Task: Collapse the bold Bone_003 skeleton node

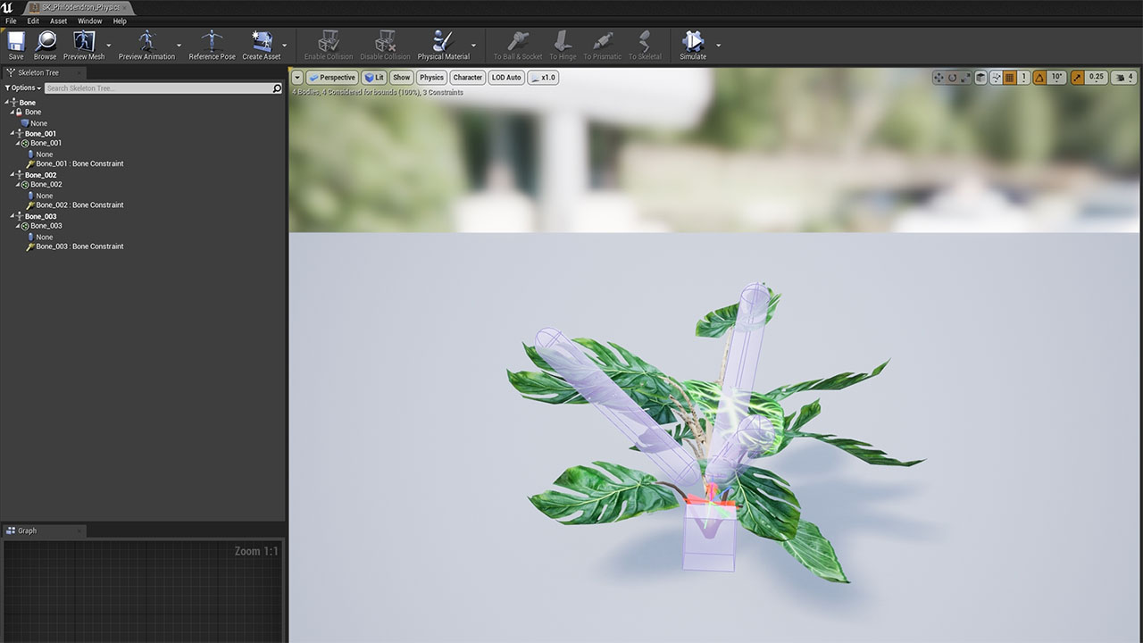Action: tap(12, 216)
